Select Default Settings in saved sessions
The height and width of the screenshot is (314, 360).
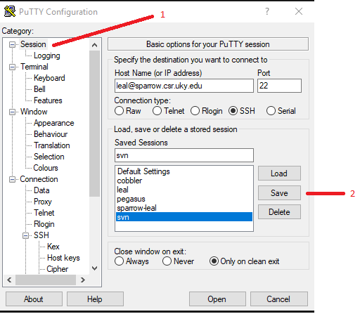pyautogui.click(x=184, y=171)
